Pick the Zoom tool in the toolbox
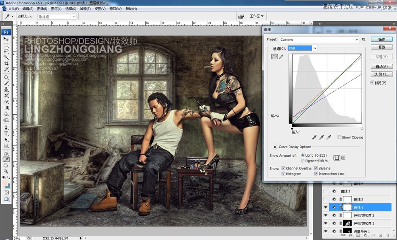This screenshot has width=397, height=240. pos(6,171)
